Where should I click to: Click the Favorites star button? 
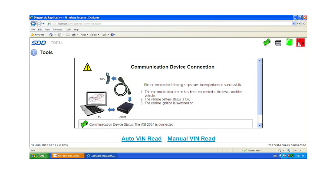pyautogui.click(x=38, y=35)
